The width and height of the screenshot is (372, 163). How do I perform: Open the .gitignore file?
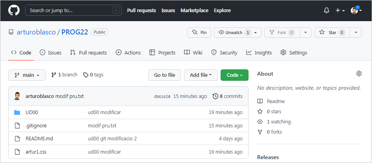(x=36, y=126)
